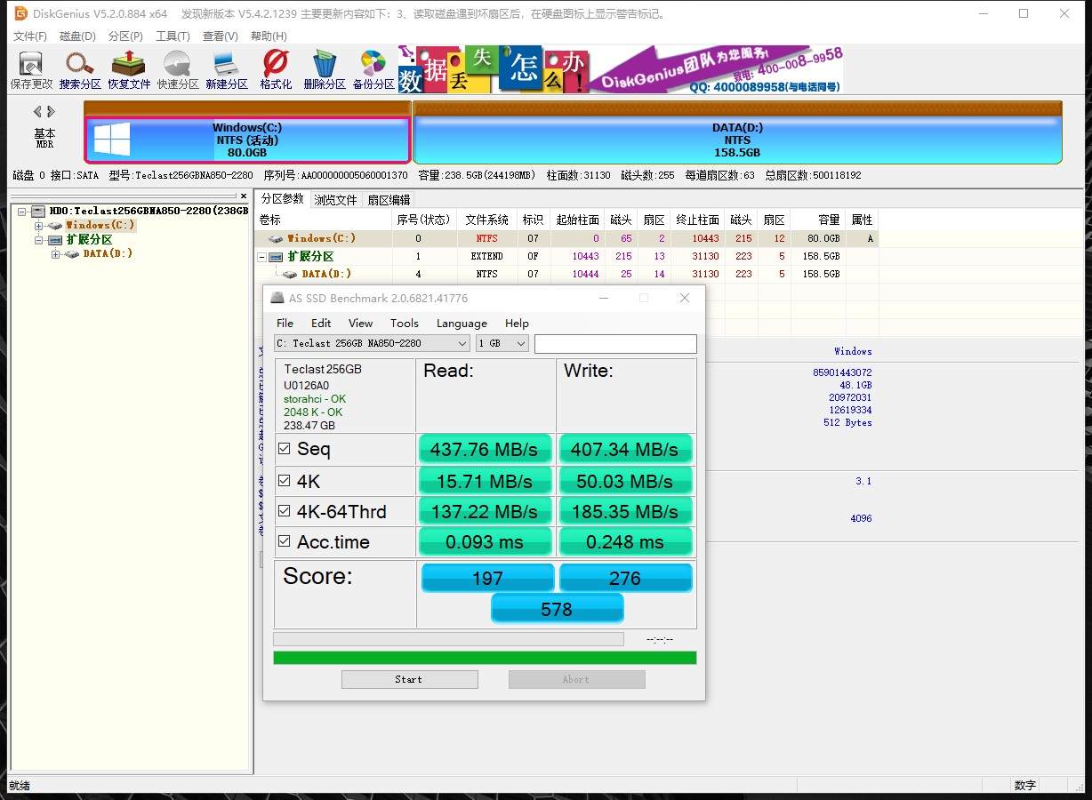Go to previous disk with left arrow

(38, 112)
